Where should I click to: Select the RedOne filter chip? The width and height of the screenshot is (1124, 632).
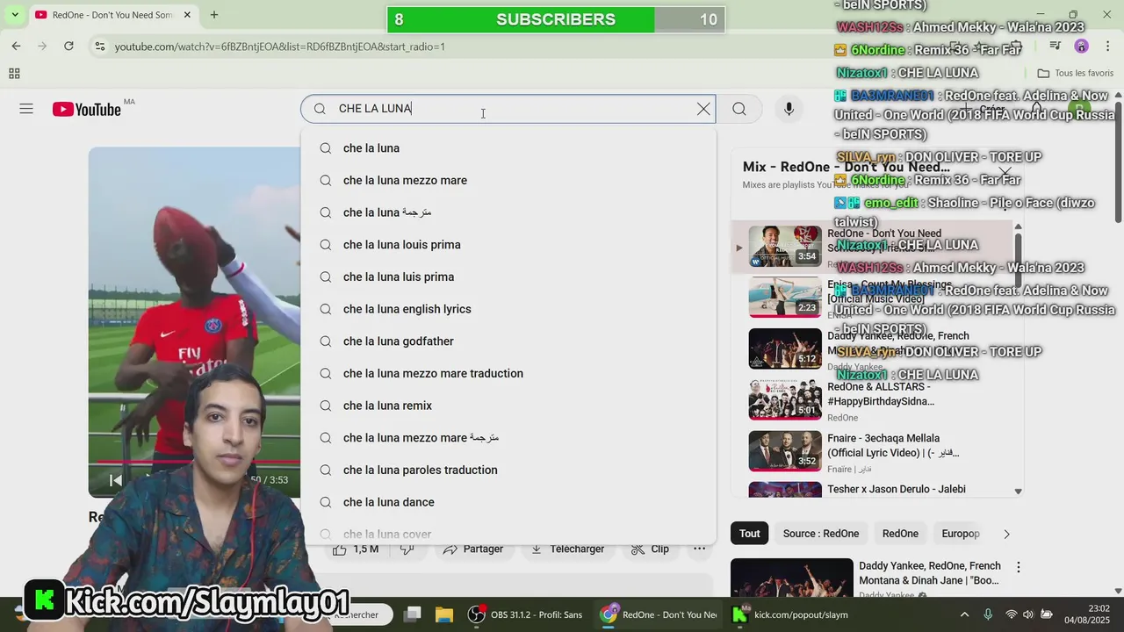900,534
